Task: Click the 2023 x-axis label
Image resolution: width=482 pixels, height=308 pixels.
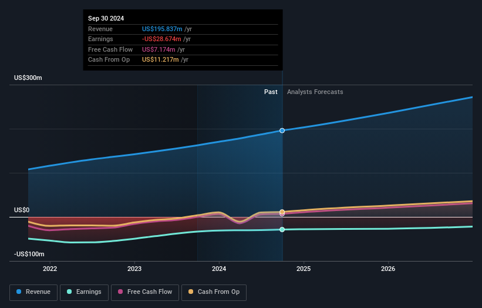Action: tap(134, 269)
